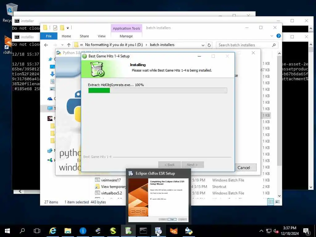This screenshot has width=316, height=237.
Task: Click the 2 KB size cell
Action: [x=266, y=187]
